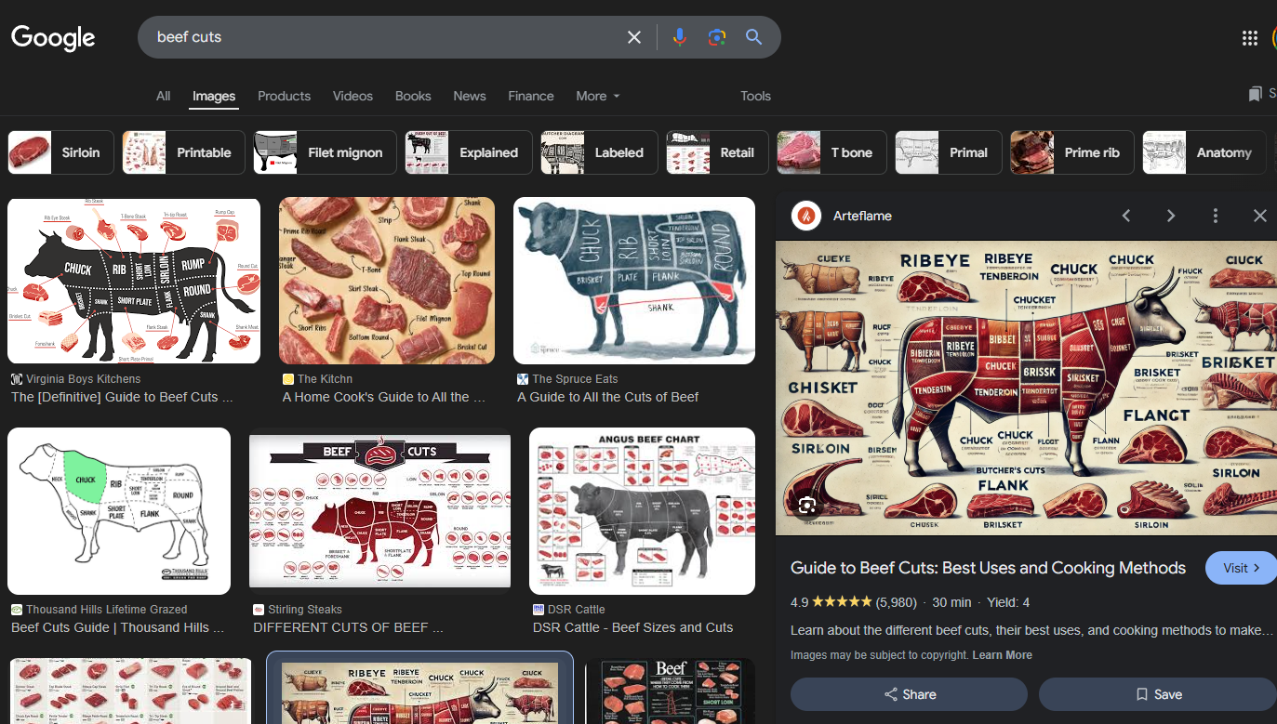Open Guide to Beef Cuts: Best Uses title
This screenshot has height=724, width=1277.
(988, 568)
